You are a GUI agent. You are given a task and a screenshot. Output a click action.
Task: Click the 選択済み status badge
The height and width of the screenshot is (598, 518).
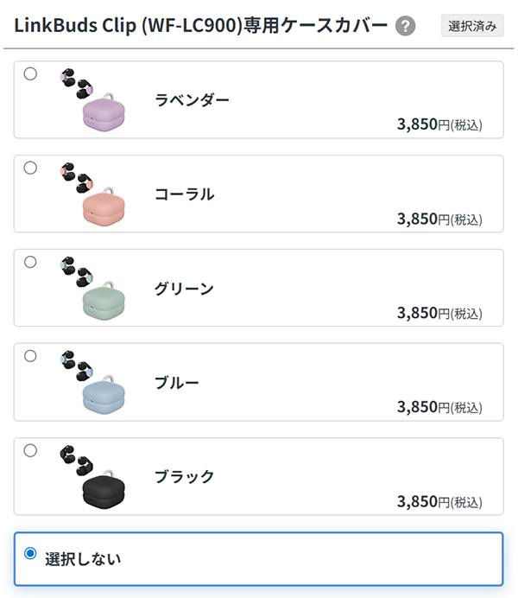click(x=472, y=26)
